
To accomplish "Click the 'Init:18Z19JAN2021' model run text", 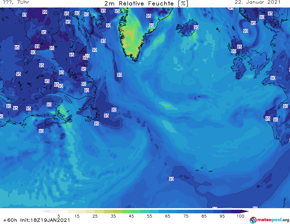I will 45,220.
